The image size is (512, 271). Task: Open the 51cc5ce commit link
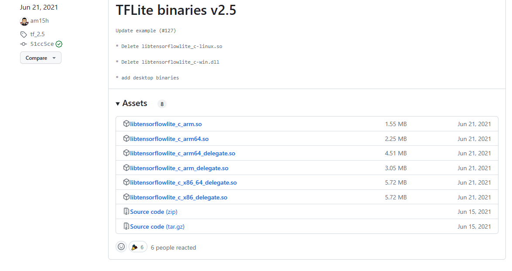(x=42, y=44)
